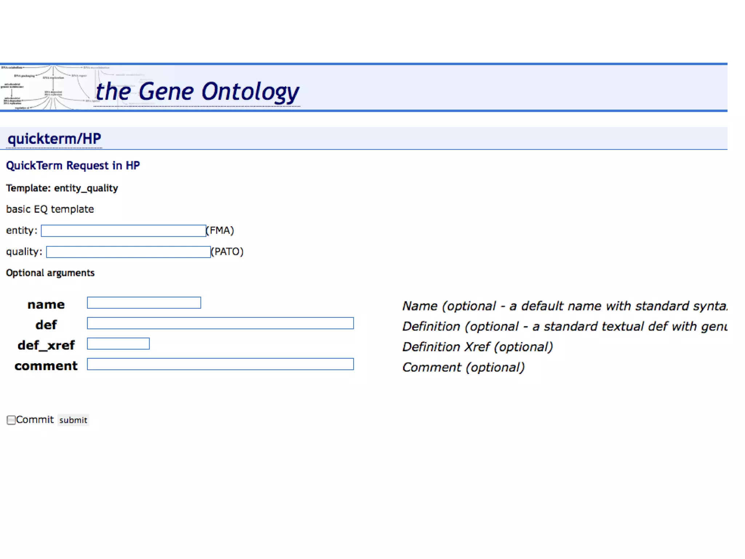Screen dimensions: 745x559
Task: Follow the quickterm/HP heading link
Action: click(54, 139)
